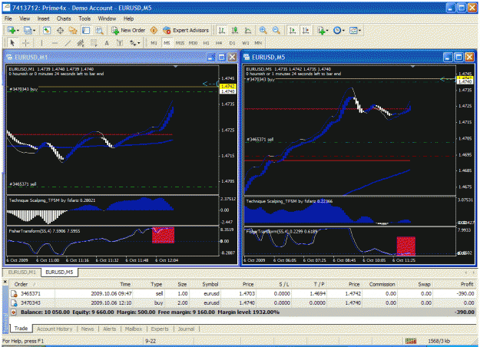480x347 pixels.
Task: Switch to the Account History tab
Action: tap(55, 329)
